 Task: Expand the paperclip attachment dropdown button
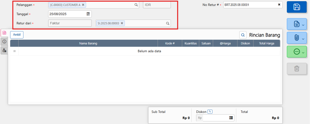[296, 38]
